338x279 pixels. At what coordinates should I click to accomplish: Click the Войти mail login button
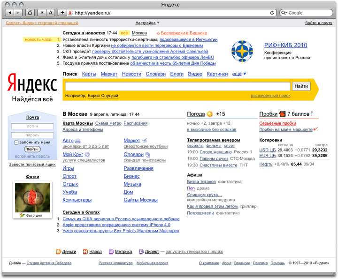pos(32,149)
